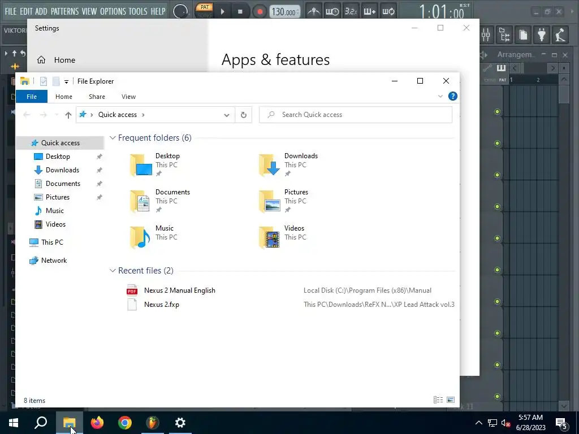The height and width of the screenshot is (434, 579).
Task: Select the Videos frequent folder icon
Action: (x=270, y=237)
